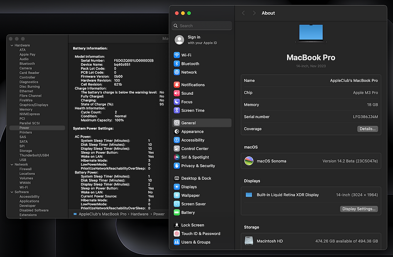Viewport: 393px width, 257px height.
Task: Click AppleClub's MacBook Pro in path bar
Action: coord(103,214)
